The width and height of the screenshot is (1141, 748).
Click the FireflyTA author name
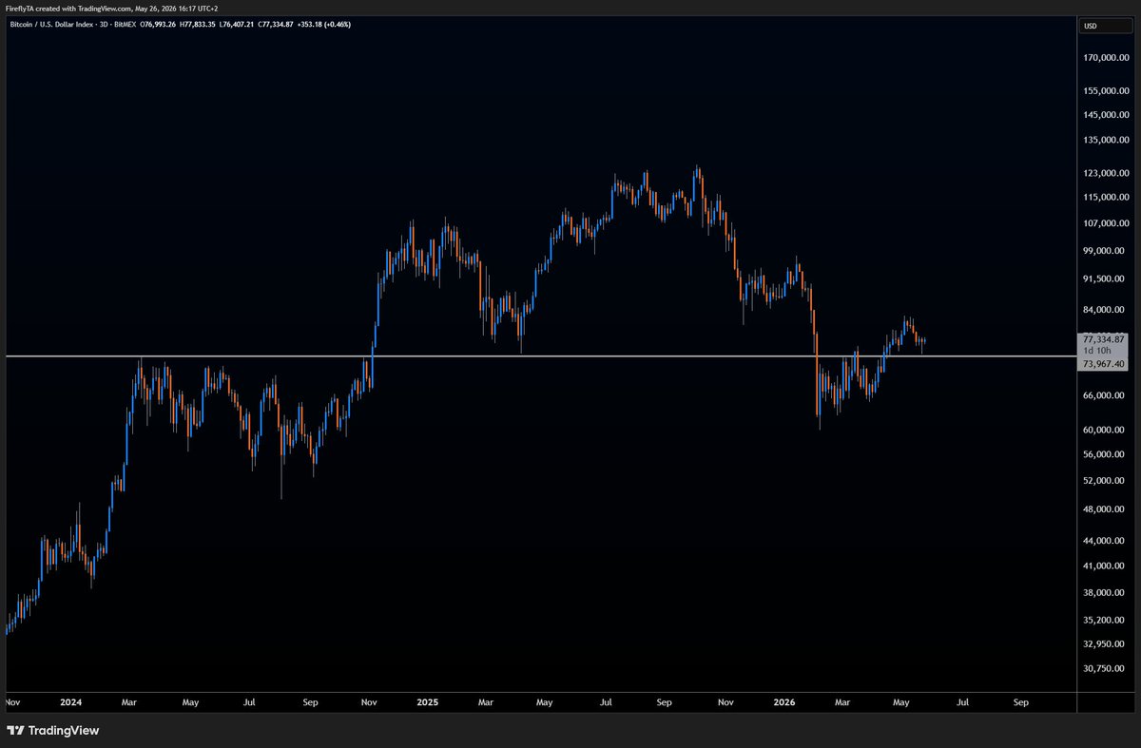pos(20,9)
